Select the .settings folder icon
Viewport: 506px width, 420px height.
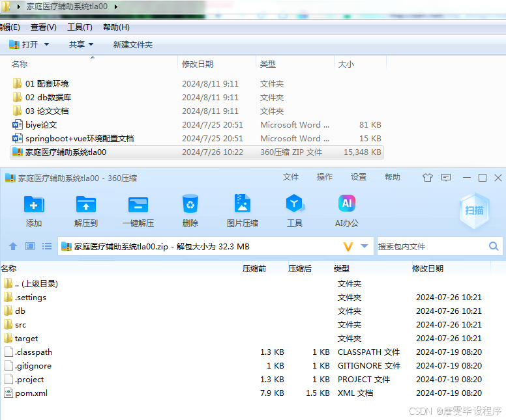tap(8, 298)
